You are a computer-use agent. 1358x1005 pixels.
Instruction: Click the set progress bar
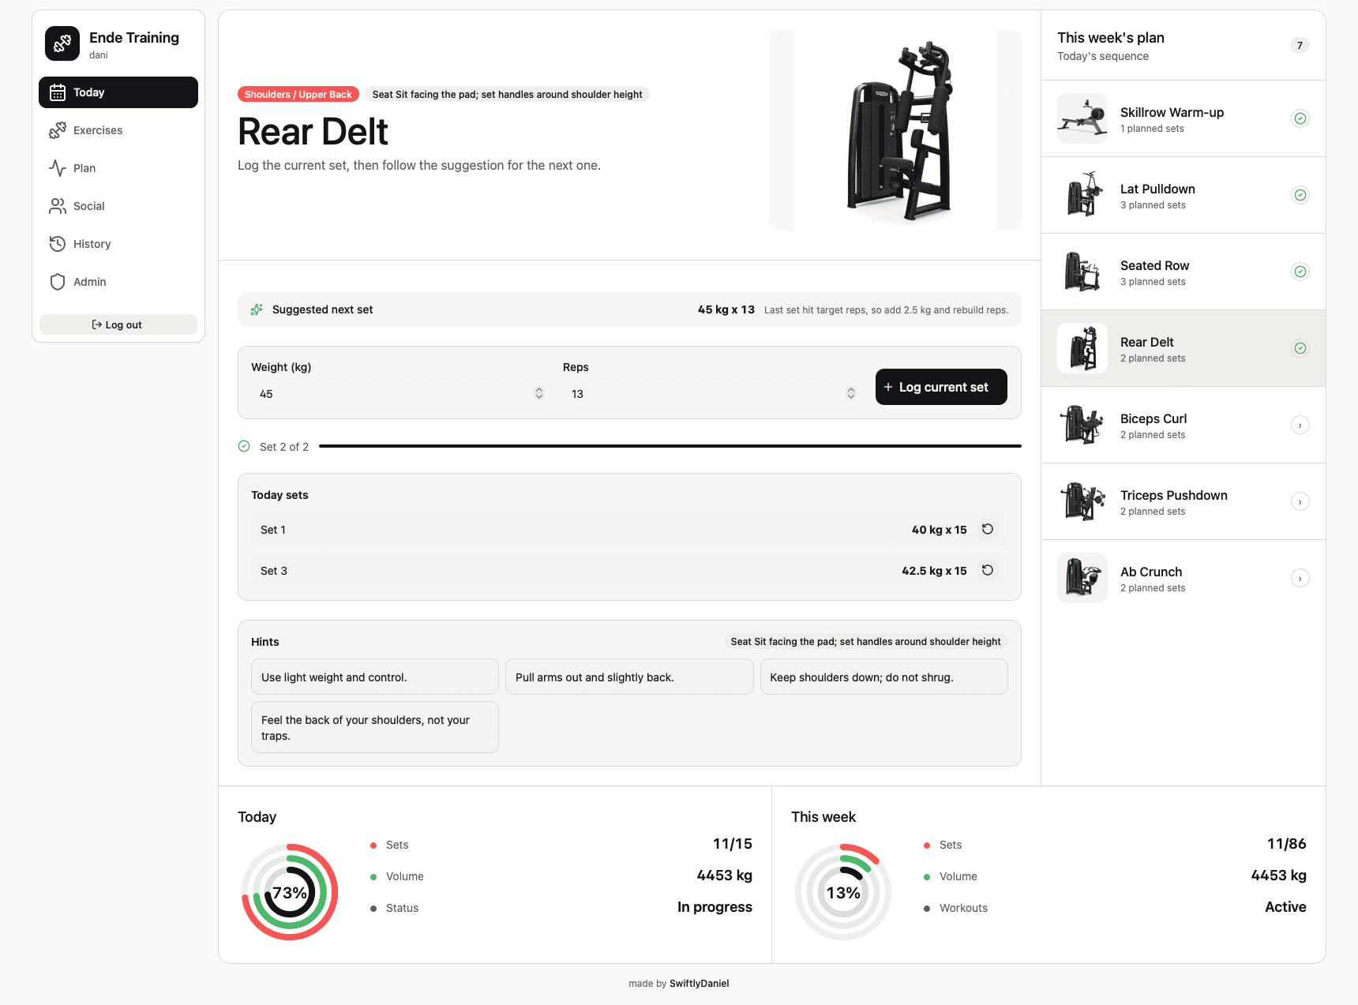(x=670, y=446)
